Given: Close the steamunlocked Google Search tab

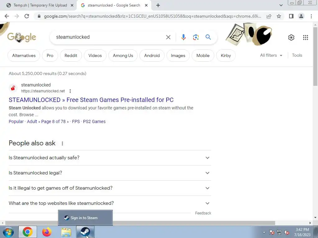Looking at the screenshot, I should pos(146,6).
